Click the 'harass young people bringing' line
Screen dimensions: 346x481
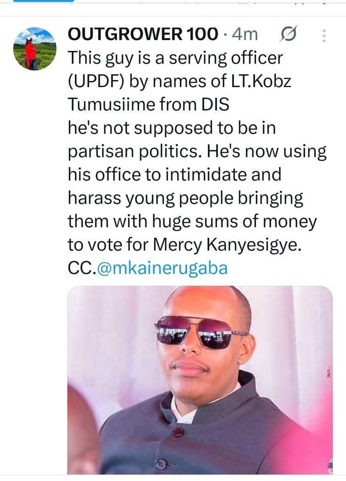tap(185, 198)
